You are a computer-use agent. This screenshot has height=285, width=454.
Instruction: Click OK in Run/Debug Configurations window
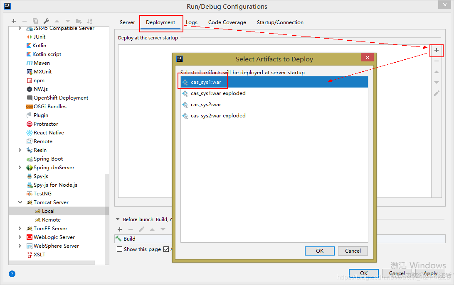click(364, 273)
